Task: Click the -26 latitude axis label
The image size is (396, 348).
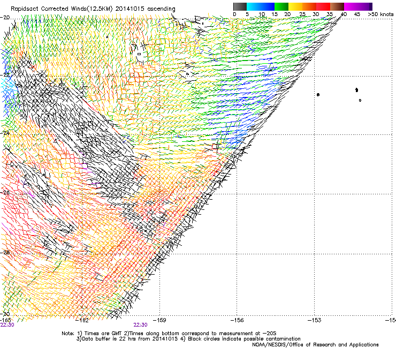Action: (x=5, y=192)
